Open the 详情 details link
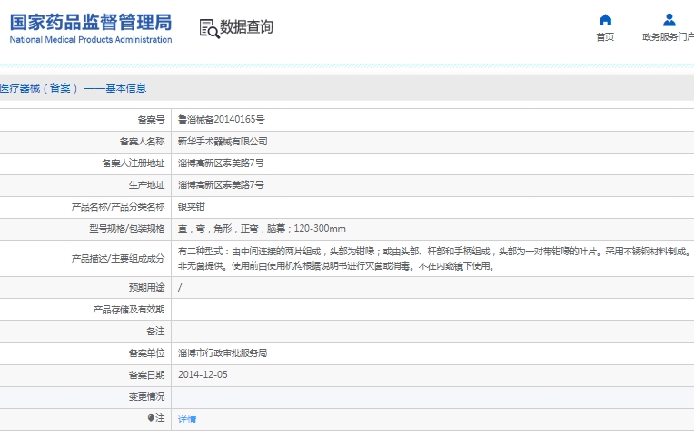The width and height of the screenshot is (694, 436). tap(187, 419)
